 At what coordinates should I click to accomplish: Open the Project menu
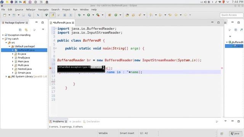tap(66, 10)
